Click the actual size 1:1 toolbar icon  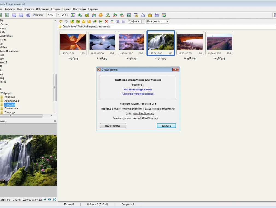28,15
